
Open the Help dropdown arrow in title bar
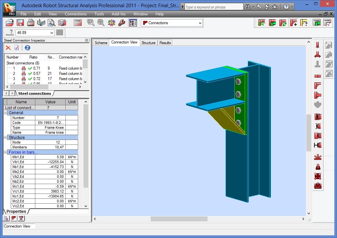pos(292,7)
